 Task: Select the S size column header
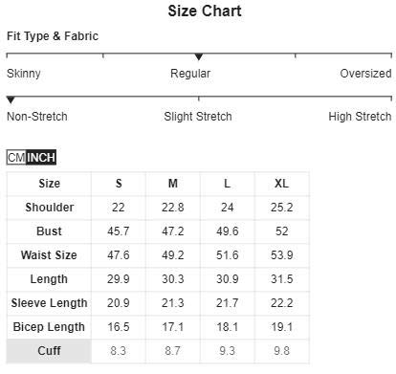pos(119,184)
